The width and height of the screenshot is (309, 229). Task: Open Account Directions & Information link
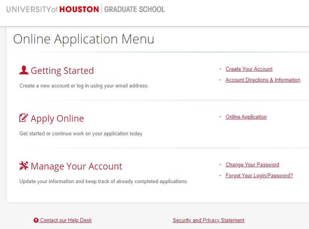tap(263, 80)
